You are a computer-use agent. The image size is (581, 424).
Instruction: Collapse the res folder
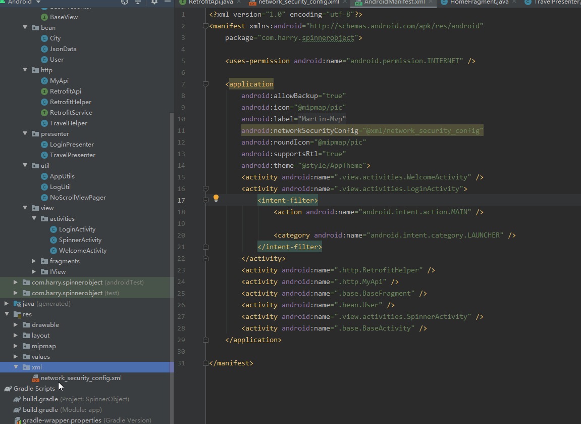(7, 314)
